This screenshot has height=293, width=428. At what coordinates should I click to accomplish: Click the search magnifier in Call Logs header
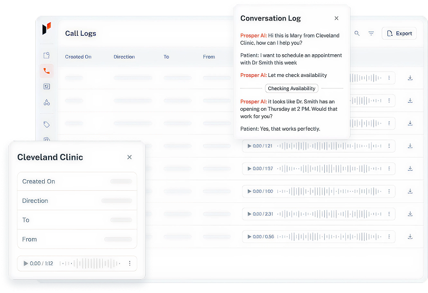[x=357, y=33]
